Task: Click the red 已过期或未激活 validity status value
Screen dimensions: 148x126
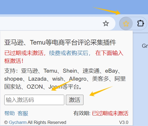Action: point(110,113)
